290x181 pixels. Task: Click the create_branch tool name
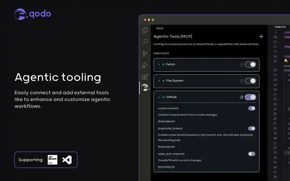click(x=168, y=109)
